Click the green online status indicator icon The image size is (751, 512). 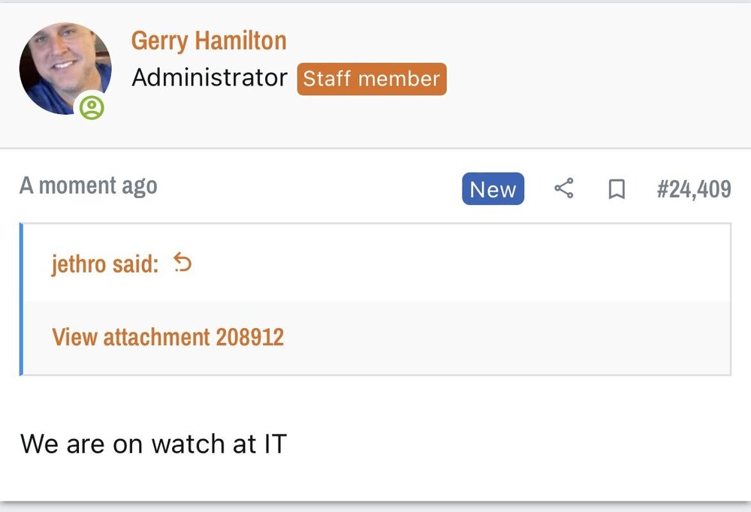(x=92, y=107)
